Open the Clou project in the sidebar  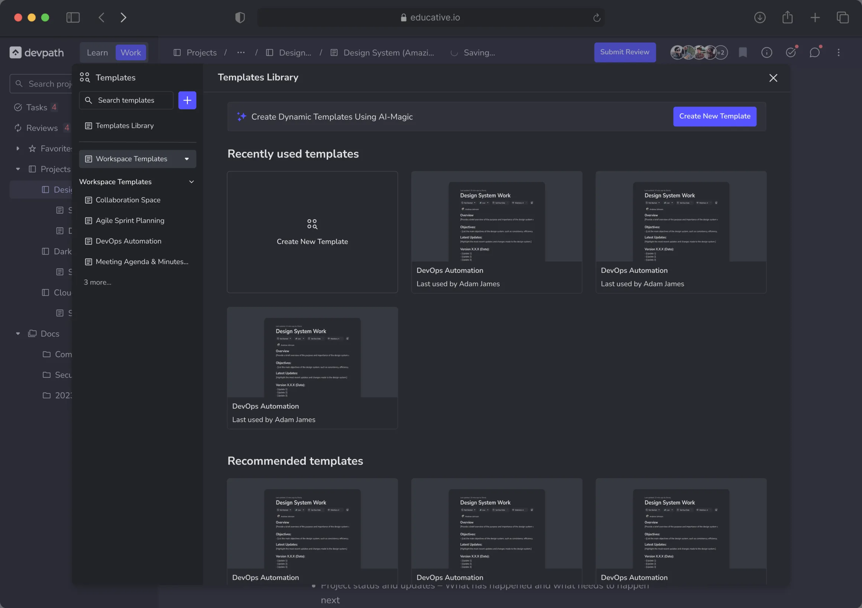tap(56, 292)
